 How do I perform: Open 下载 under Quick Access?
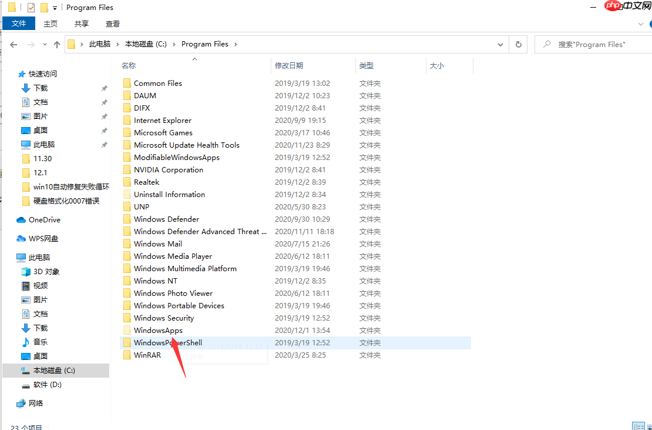click(41, 88)
